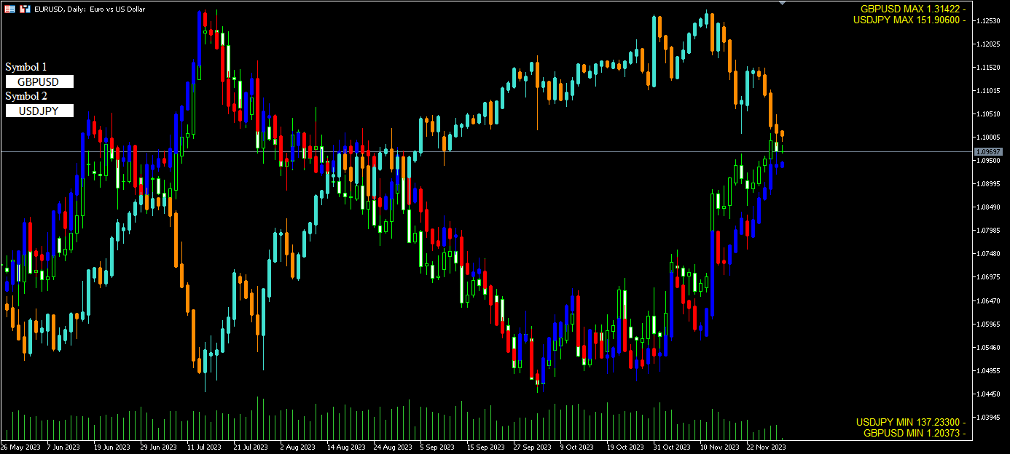Select the USDJPY MAX 151.90600 label
Image resolution: width=1010 pixels, height=454 pixels.
(x=909, y=20)
